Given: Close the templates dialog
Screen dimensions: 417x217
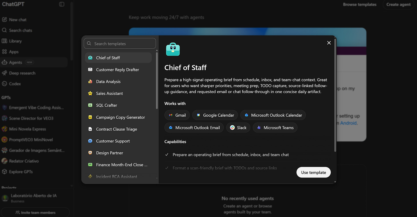Looking at the screenshot, I should [x=329, y=43].
